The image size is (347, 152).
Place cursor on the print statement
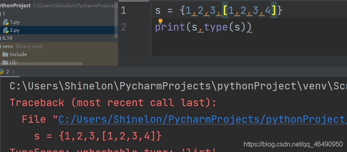(x=204, y=27)
